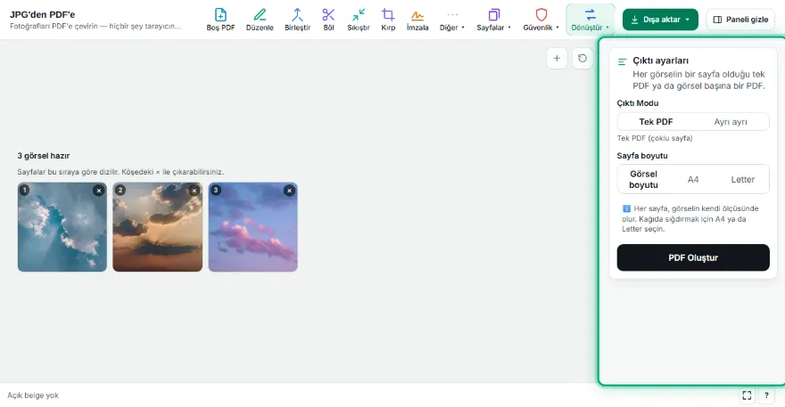Enter fullscreen using the expand icon

[747, 395]
